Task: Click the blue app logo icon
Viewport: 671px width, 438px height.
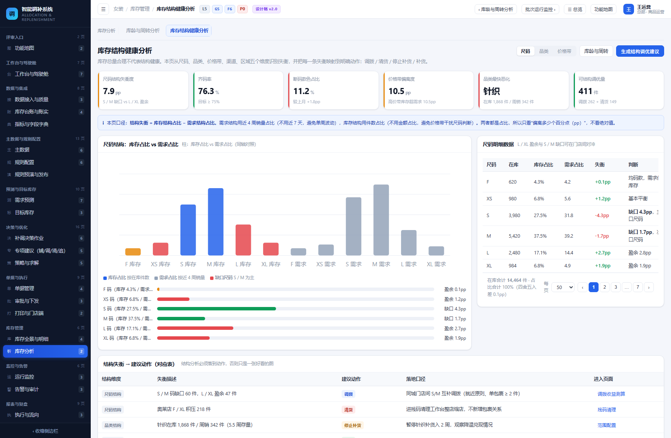Action: click(x=12, y=14)
